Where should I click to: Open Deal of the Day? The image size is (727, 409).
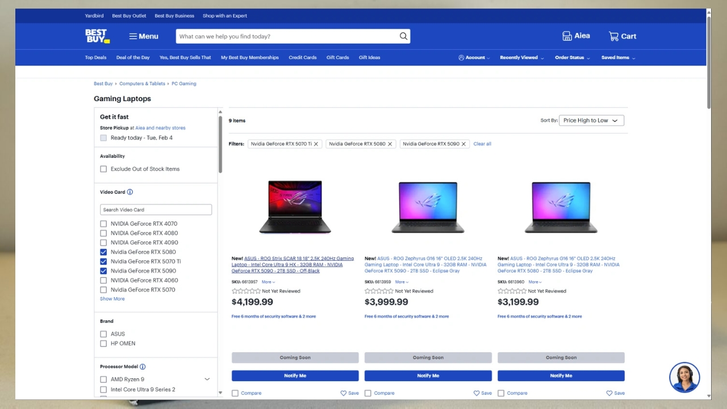click(133, 57)
